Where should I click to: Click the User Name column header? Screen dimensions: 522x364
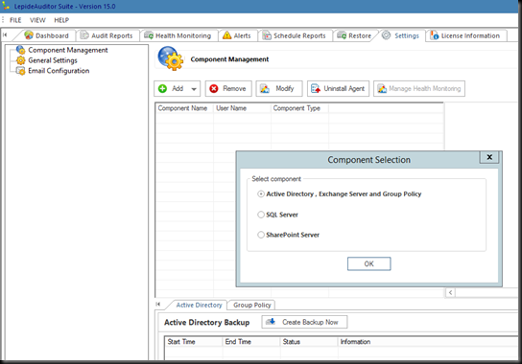coord(242,108)
